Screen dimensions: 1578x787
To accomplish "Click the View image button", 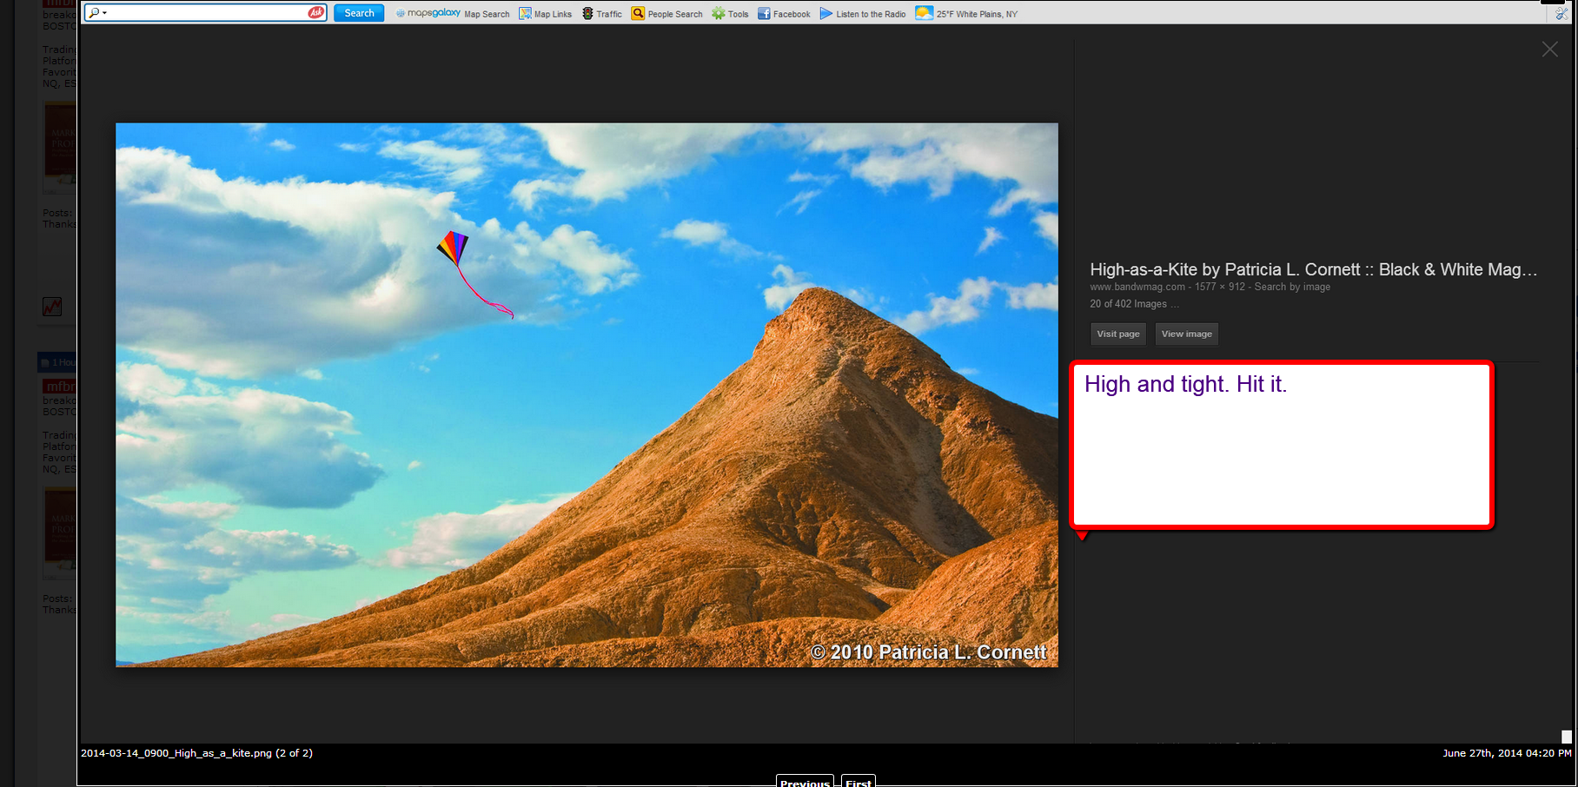I will click(x=1187, y=334).
